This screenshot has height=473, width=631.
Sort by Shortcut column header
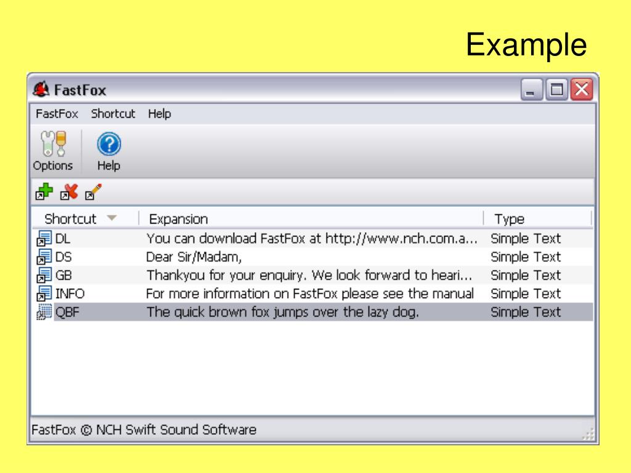tap(85, 219)
